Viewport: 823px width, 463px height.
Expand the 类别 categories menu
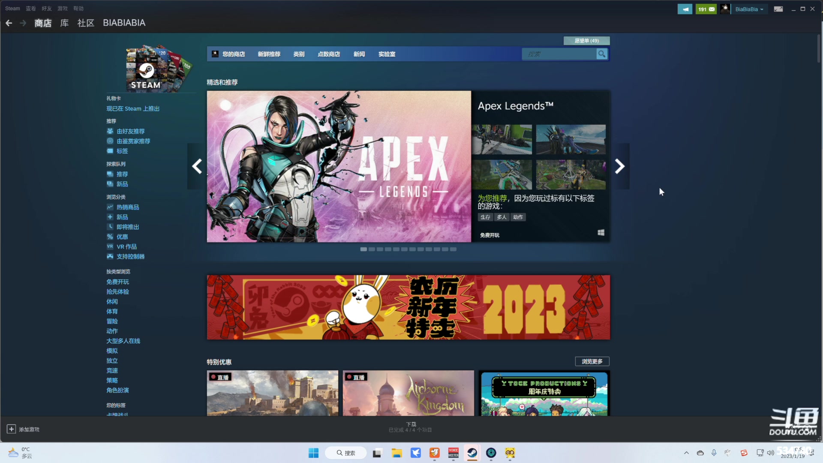(299, 54)
